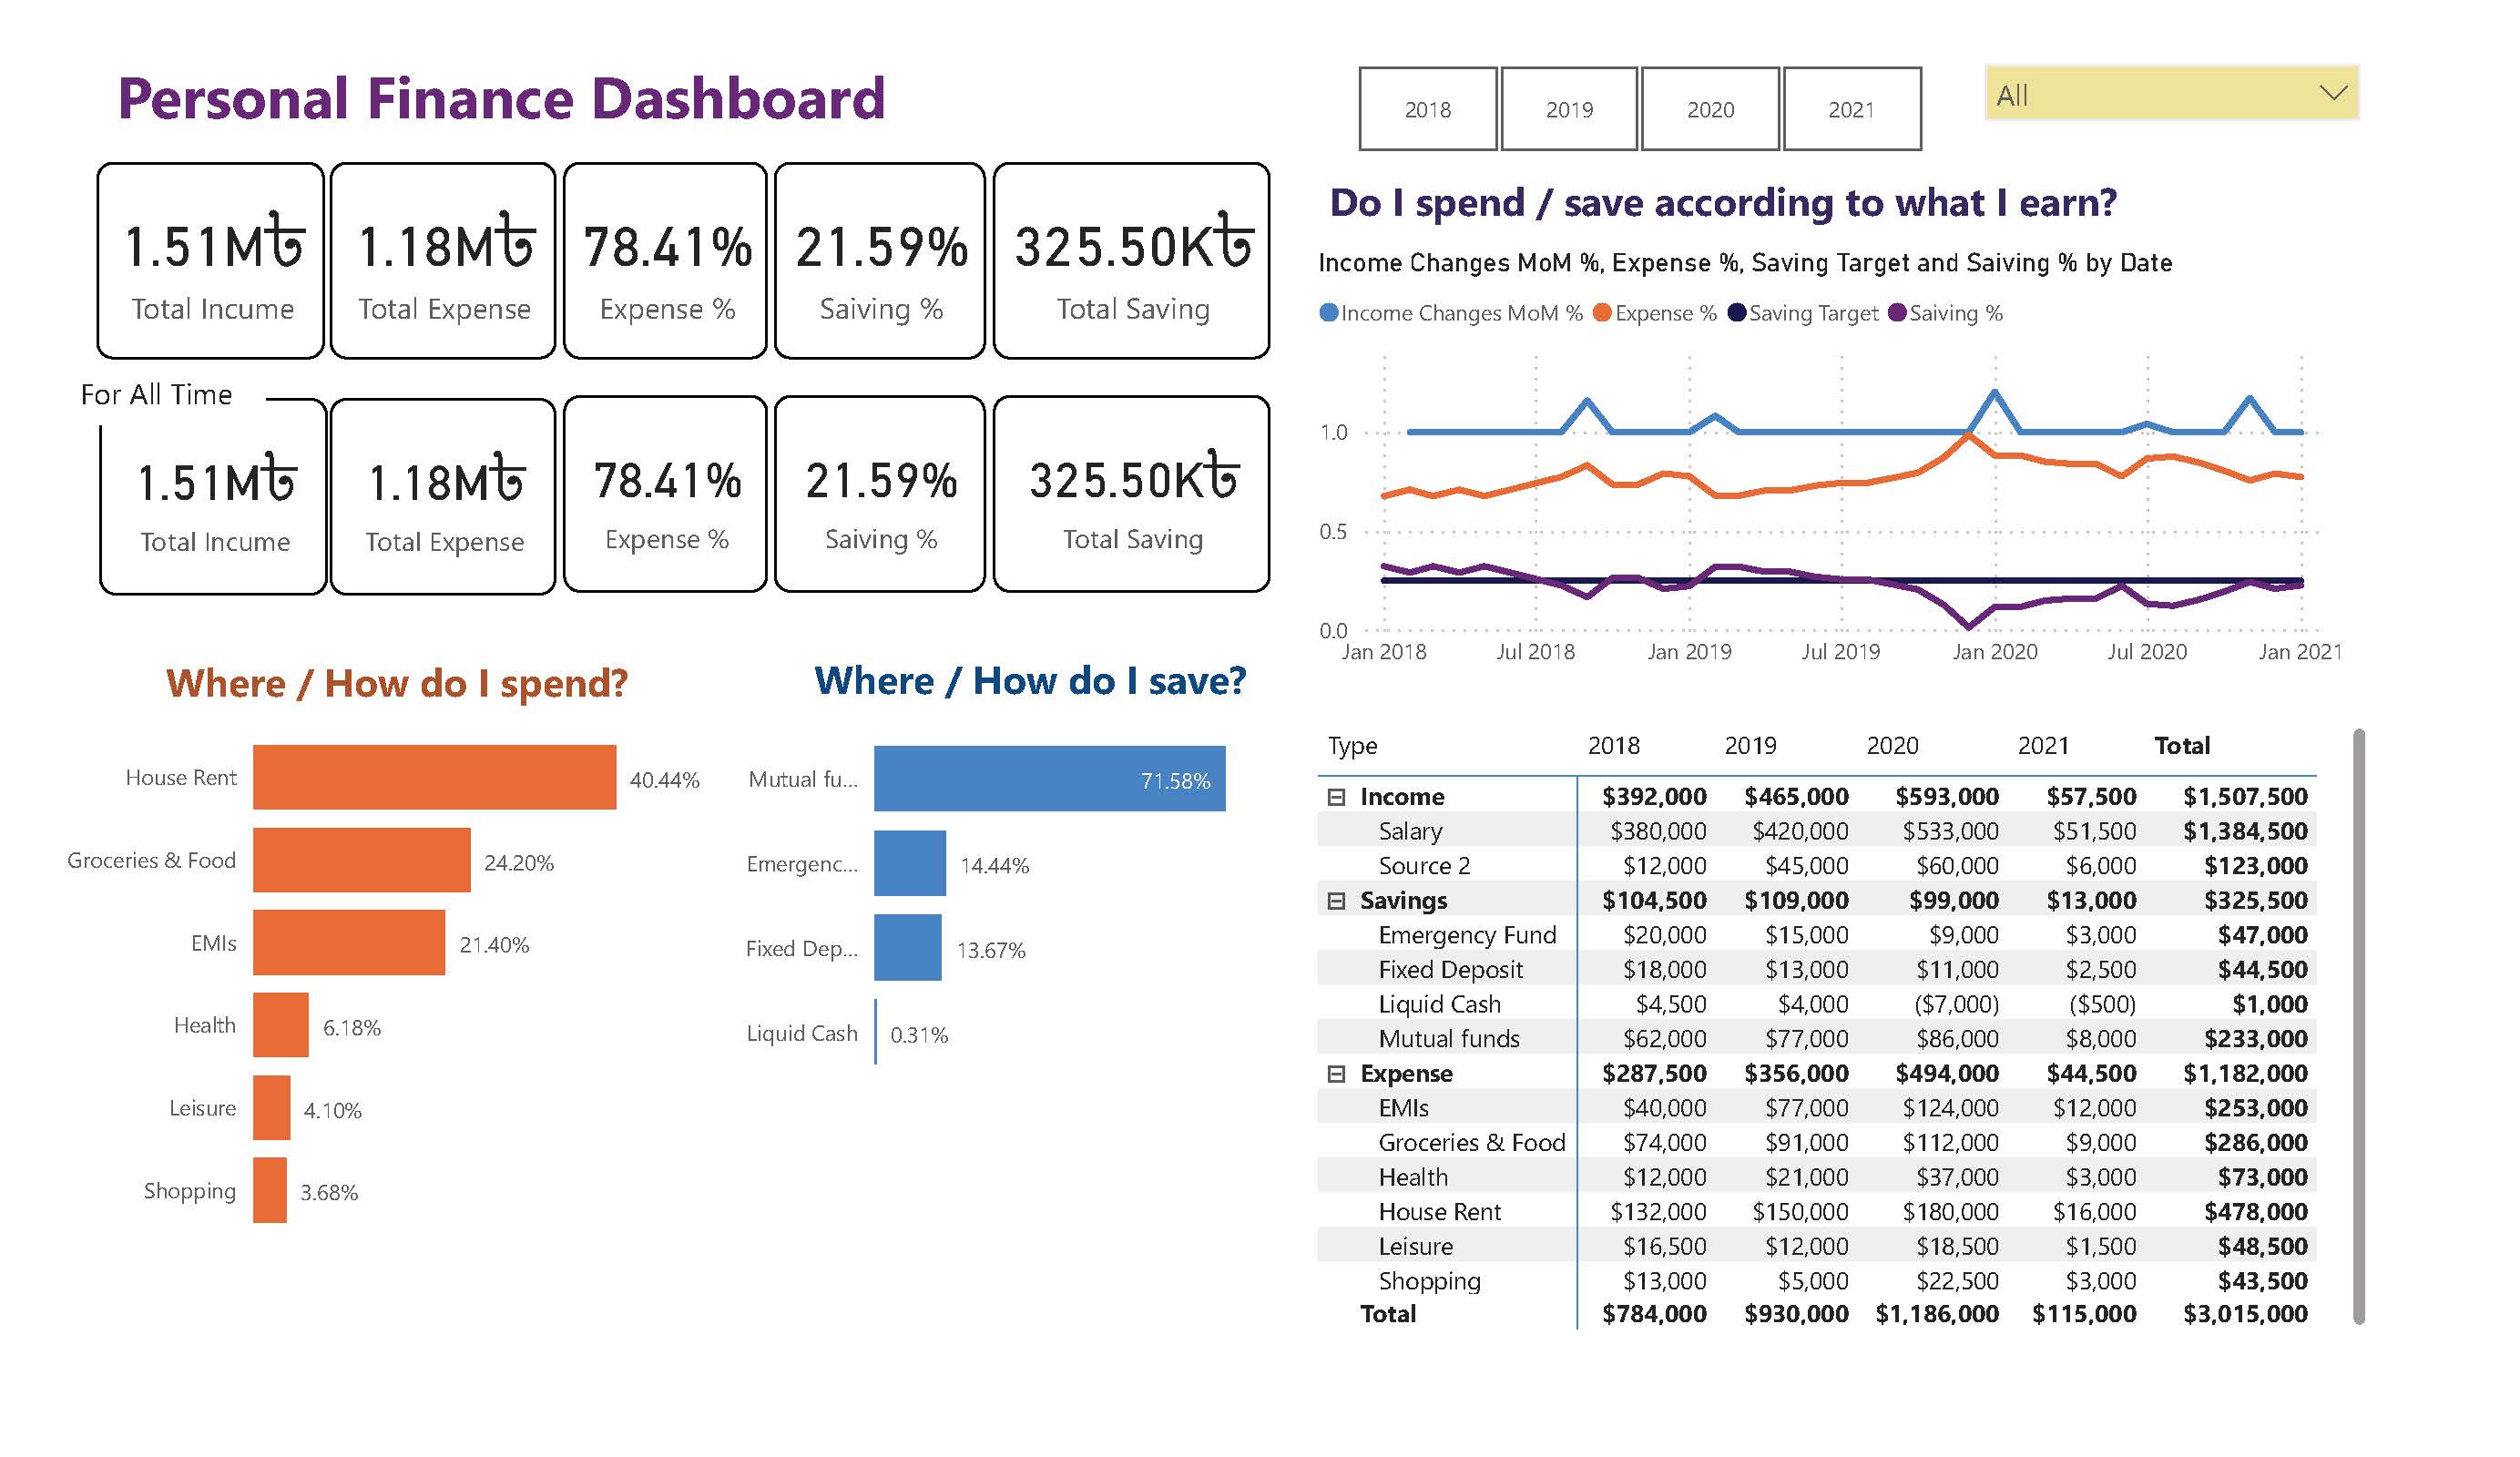Select the House Rent orange bar
The width and height of the screenshot is (2520, 1457).
434,777
